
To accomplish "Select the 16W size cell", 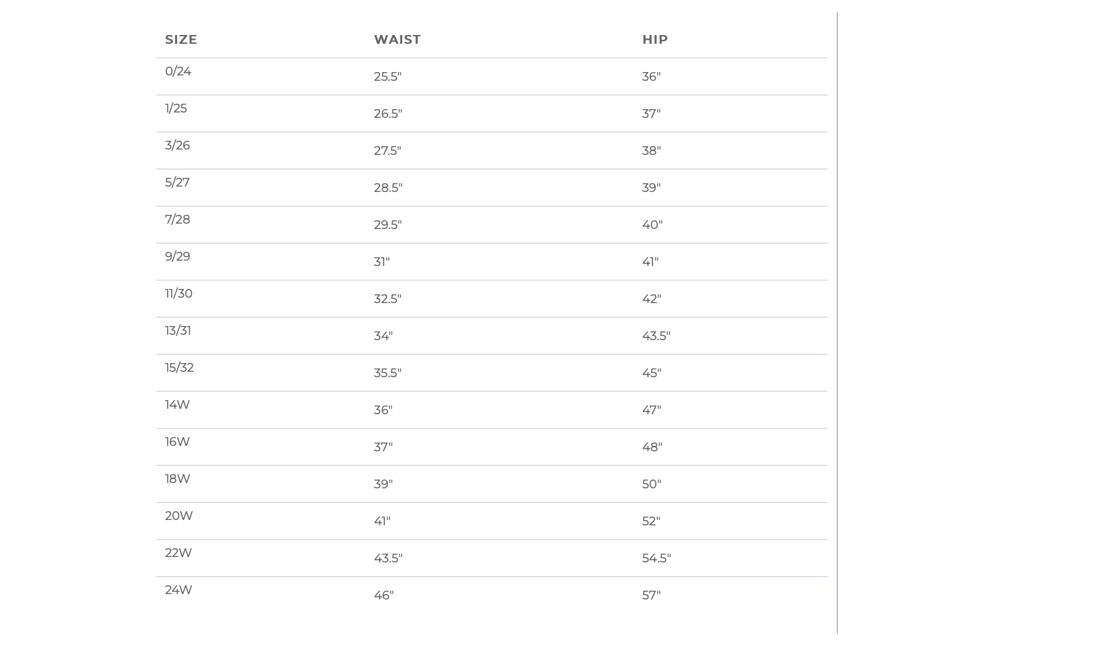I will [177, 442].
